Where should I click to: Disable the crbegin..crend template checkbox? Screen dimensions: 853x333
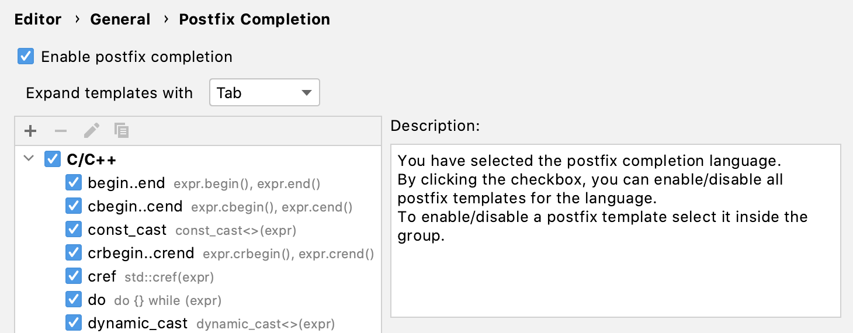pos(73,253)
